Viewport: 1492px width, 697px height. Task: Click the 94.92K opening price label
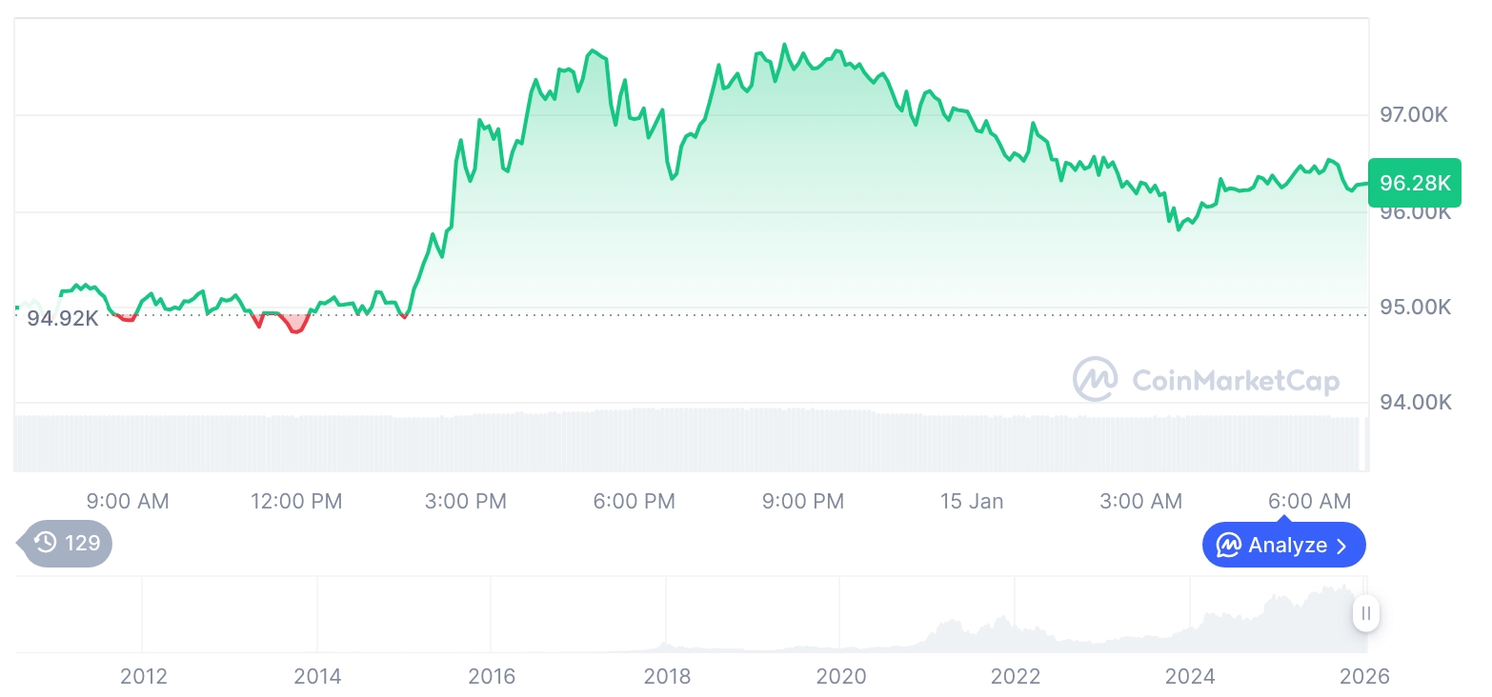pyautogui.click(x=62, y=318)
